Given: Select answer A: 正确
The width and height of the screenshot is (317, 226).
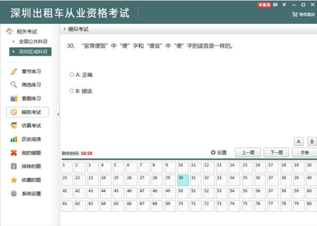Looking at the screenshot, I should click(72, 75).
